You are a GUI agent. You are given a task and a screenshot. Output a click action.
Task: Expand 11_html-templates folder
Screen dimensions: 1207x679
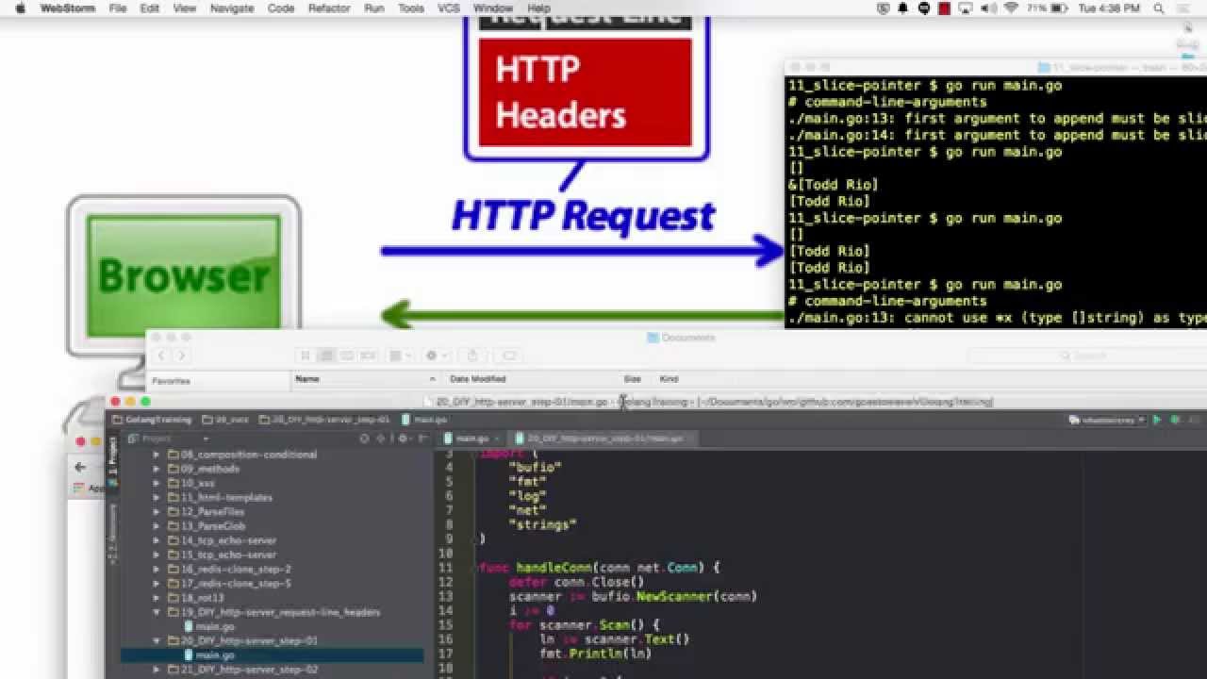(x=157, y=497)
